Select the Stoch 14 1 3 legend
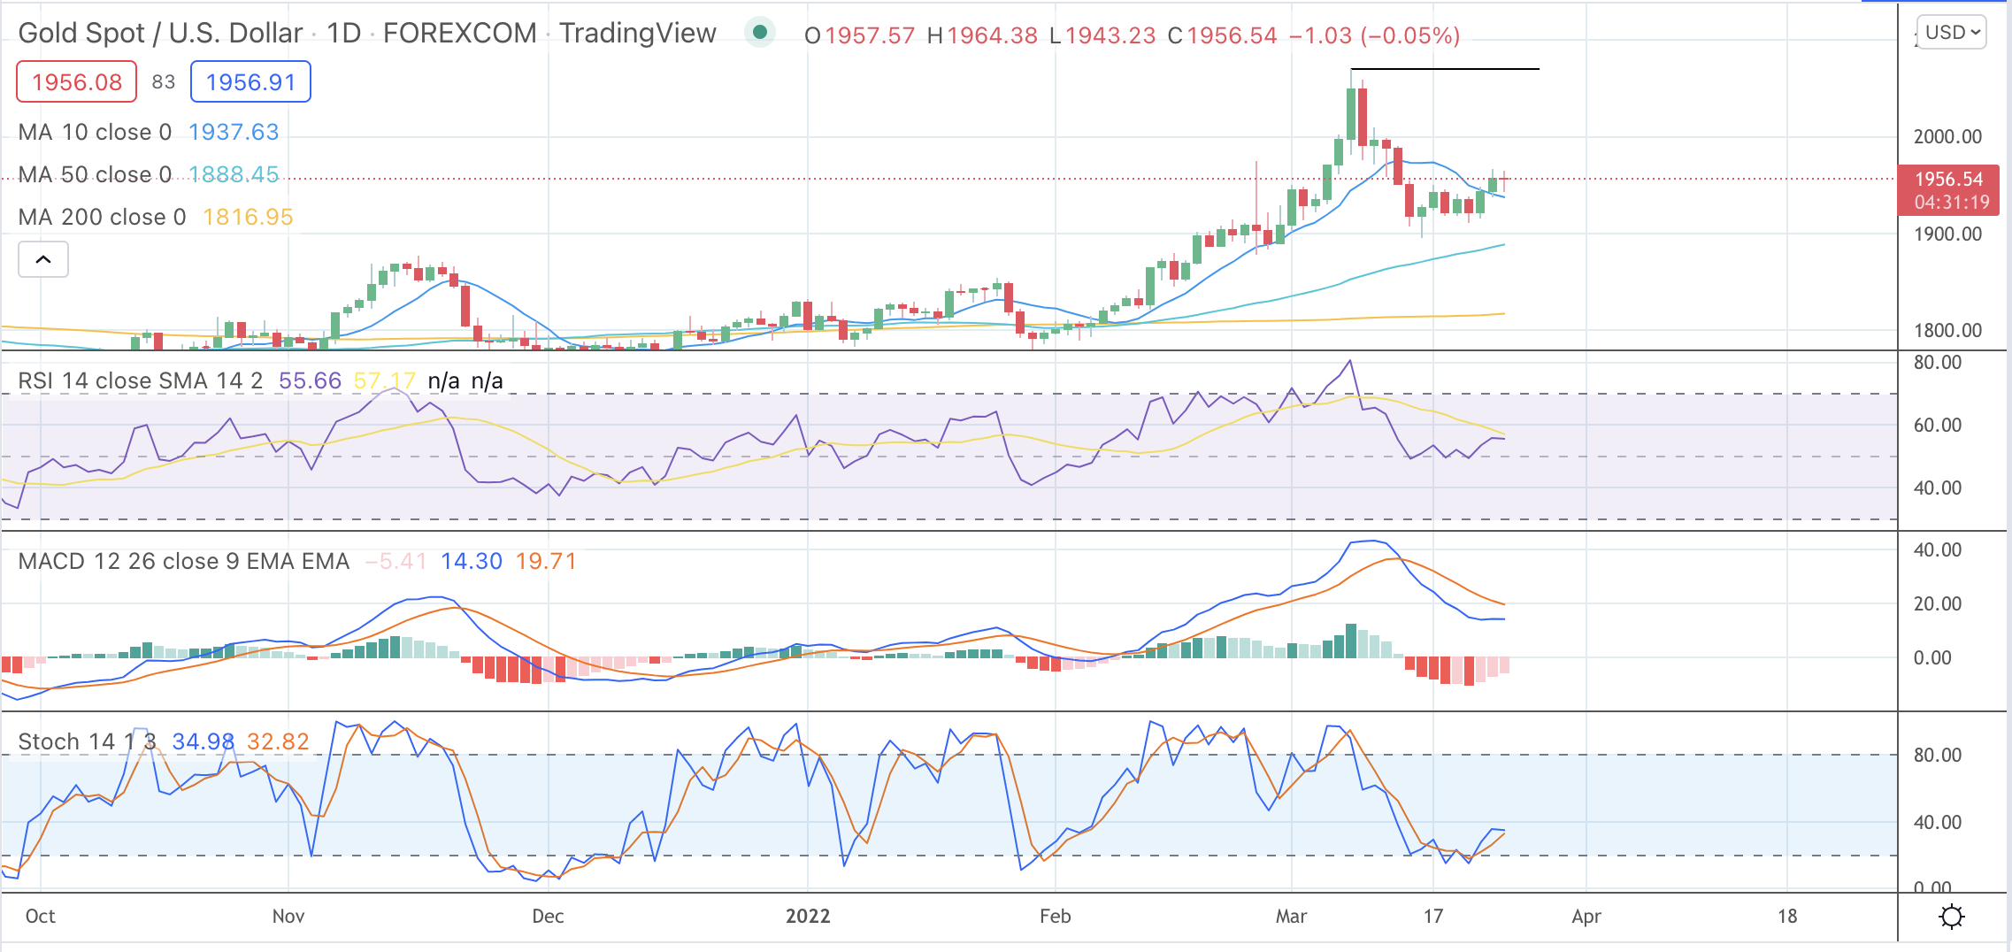The width and height of the screenshot is (2012, 952). coord(87,741)
